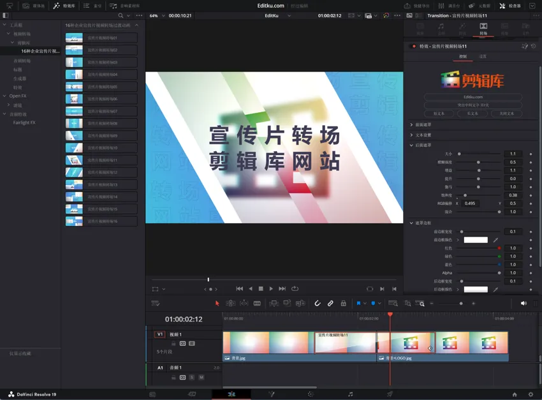Open the 64% viewer zoom dropdown
542x400 pixels.
[x=156, y=15]
